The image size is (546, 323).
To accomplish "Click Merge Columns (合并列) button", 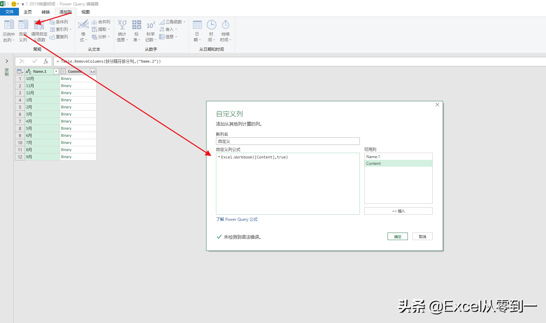I will [101, 22].
